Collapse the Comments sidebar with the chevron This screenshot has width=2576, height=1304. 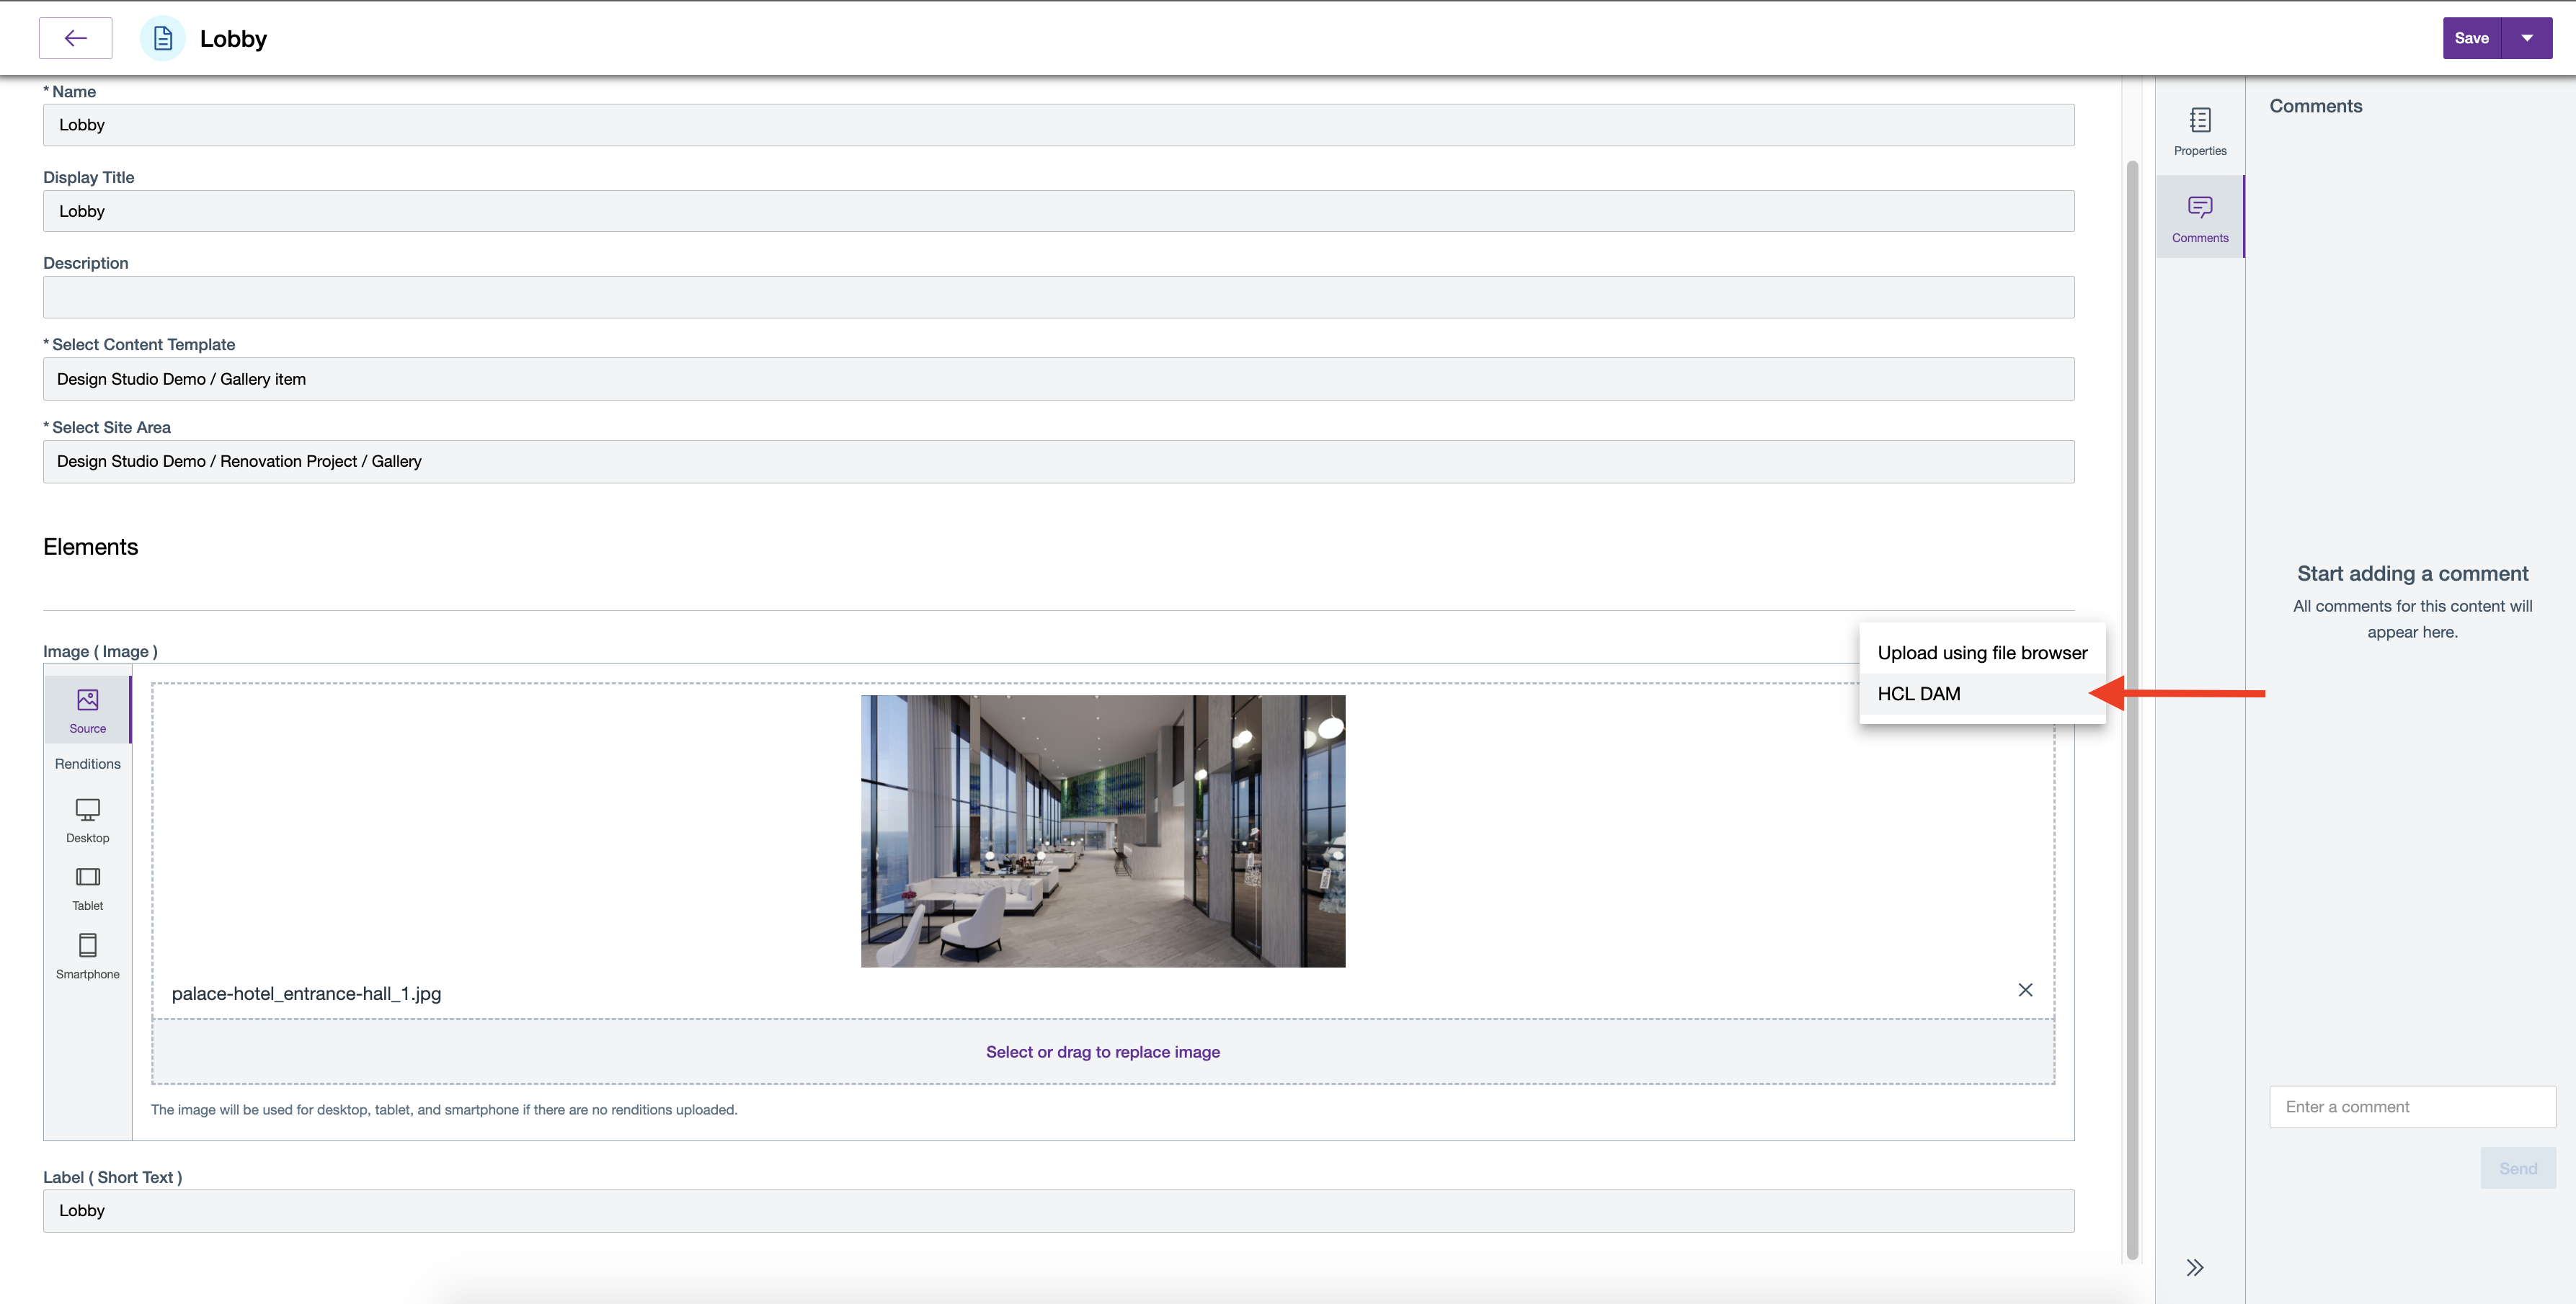pos(2196,1266)
